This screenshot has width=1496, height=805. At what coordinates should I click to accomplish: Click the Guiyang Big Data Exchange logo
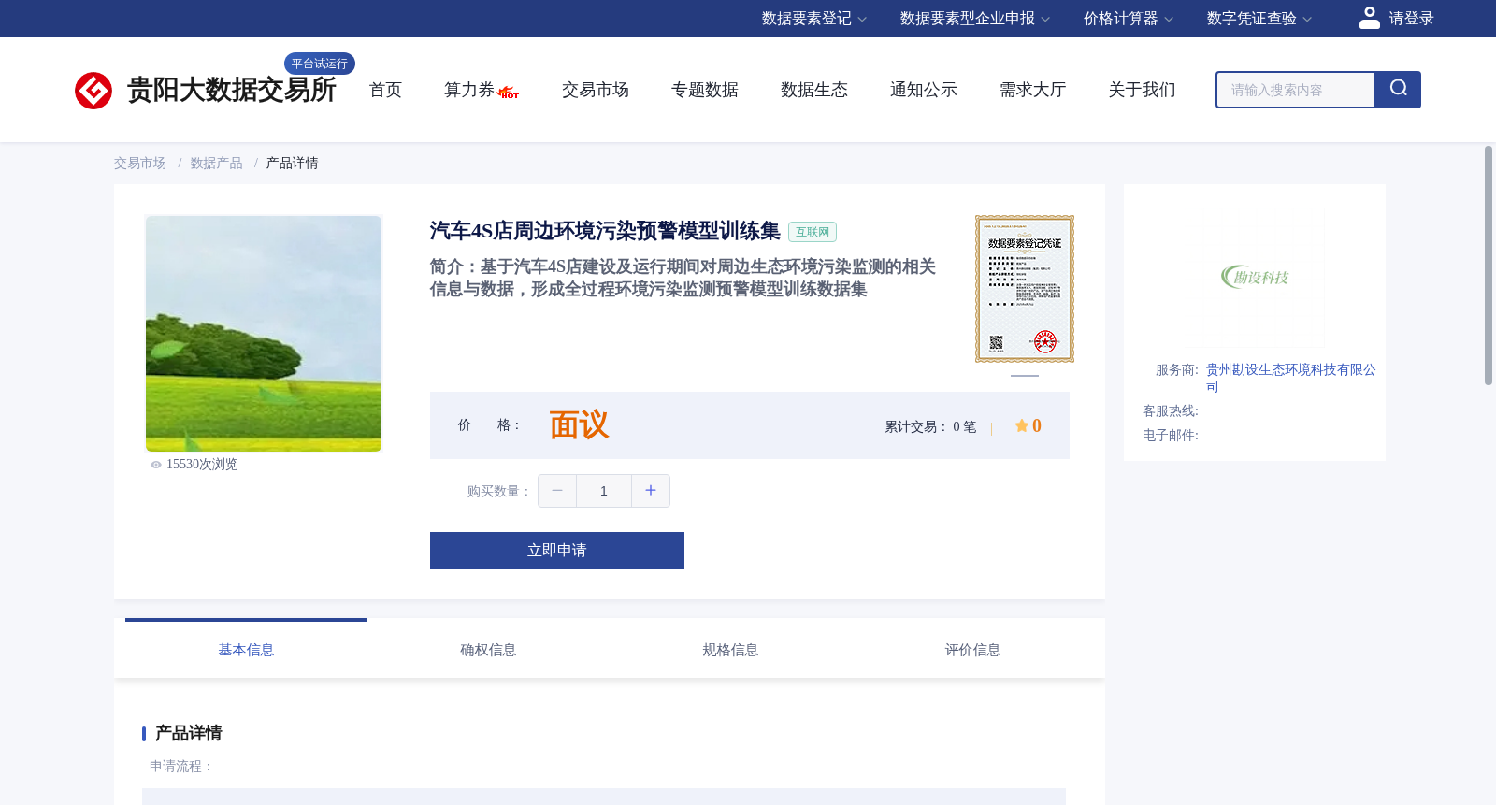click(205, 90)
